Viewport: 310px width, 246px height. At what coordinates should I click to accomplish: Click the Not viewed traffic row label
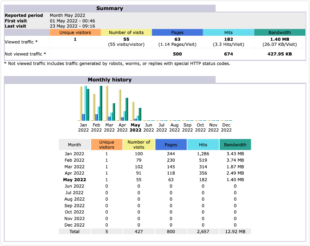[25, 54]
